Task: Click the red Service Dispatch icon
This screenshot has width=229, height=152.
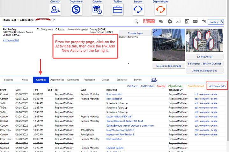Action: [x=149, y=21]
